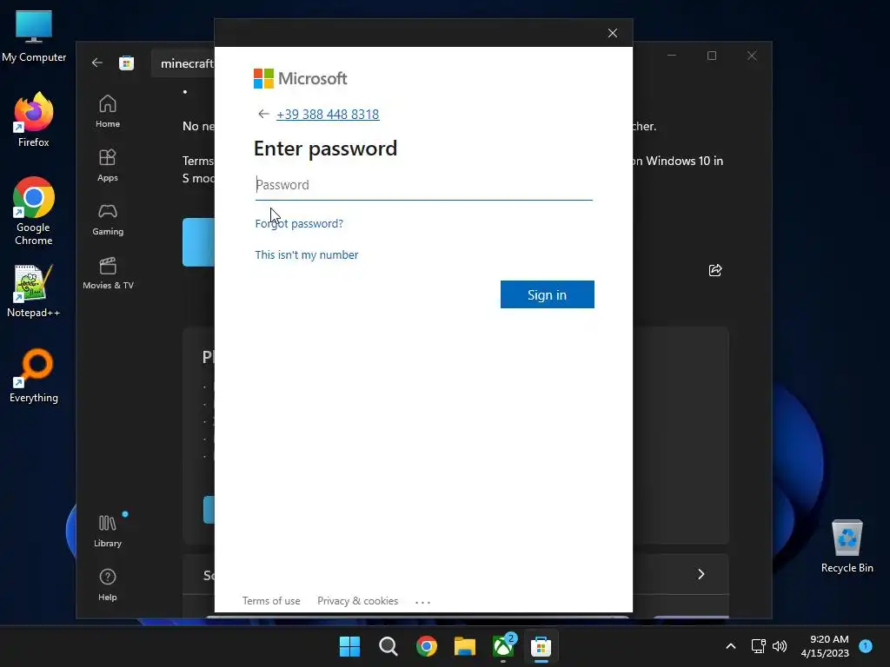
Task: Click the Sign in button
Action: 548,294
